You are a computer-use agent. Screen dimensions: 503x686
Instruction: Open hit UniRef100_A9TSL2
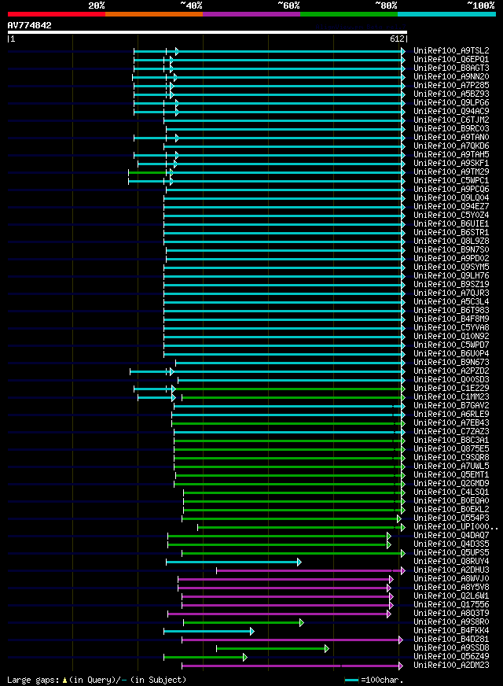click(451, 51)
